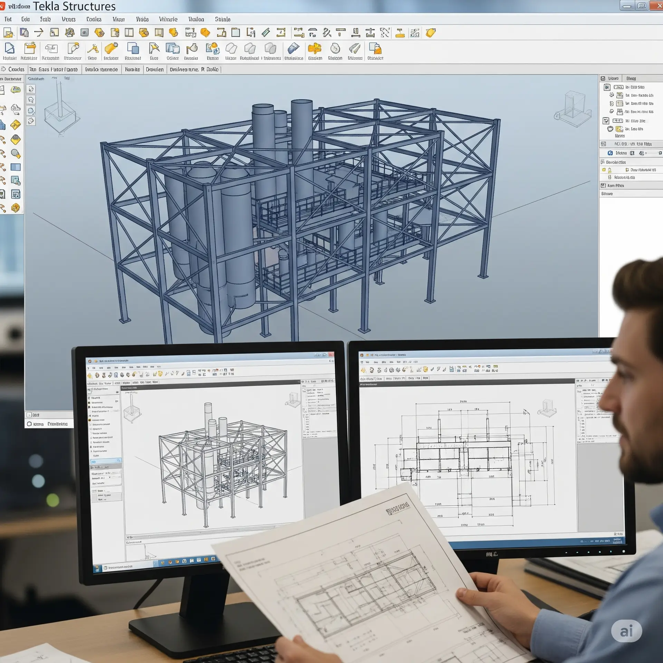Click the view cube in left monitor window
The width and height of the screenshot is (663, 663).
(293, 400)
